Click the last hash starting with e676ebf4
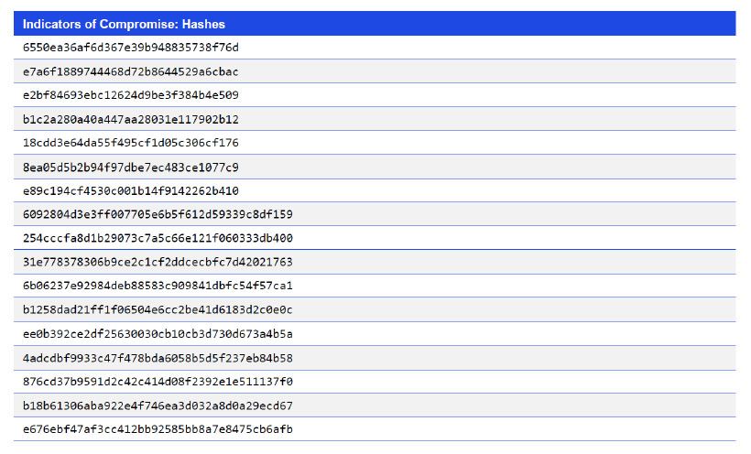Viewport: 751px width, 454px height. (x=158, y=428)
